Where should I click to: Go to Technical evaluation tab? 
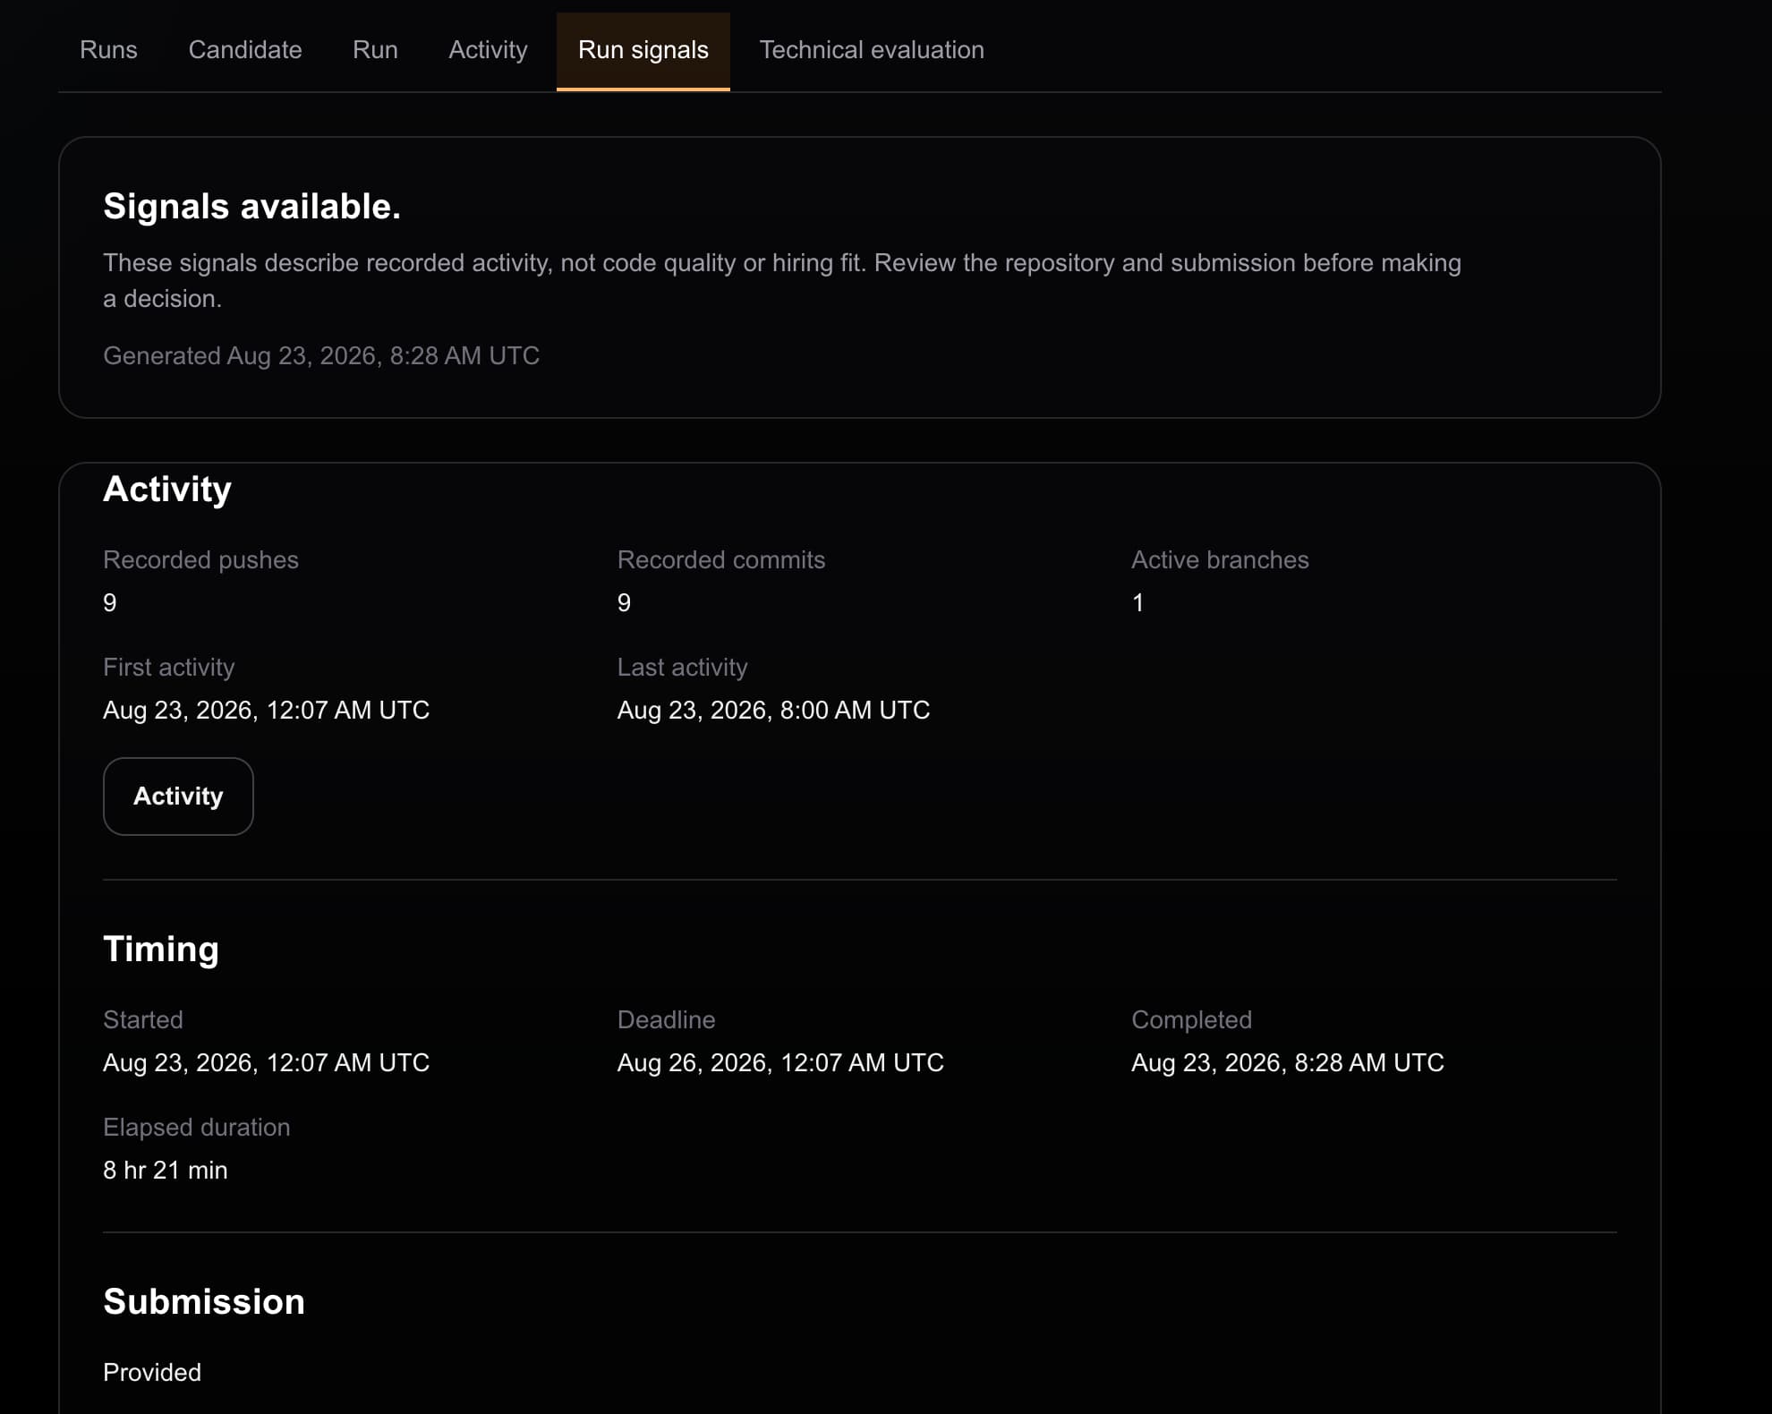(x=872, y=50)
